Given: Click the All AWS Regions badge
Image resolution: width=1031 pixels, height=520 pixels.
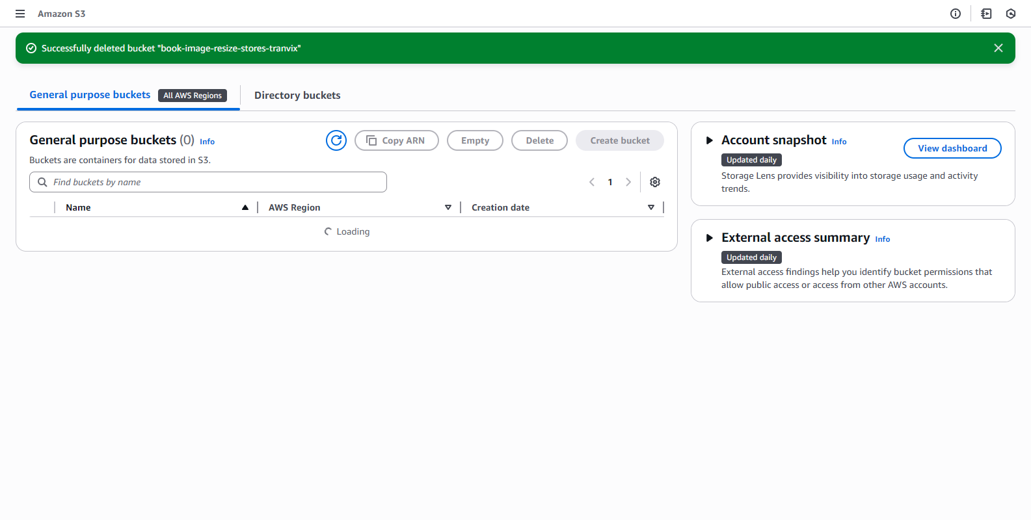Looking at the screenshot, I should click(193, 96).
